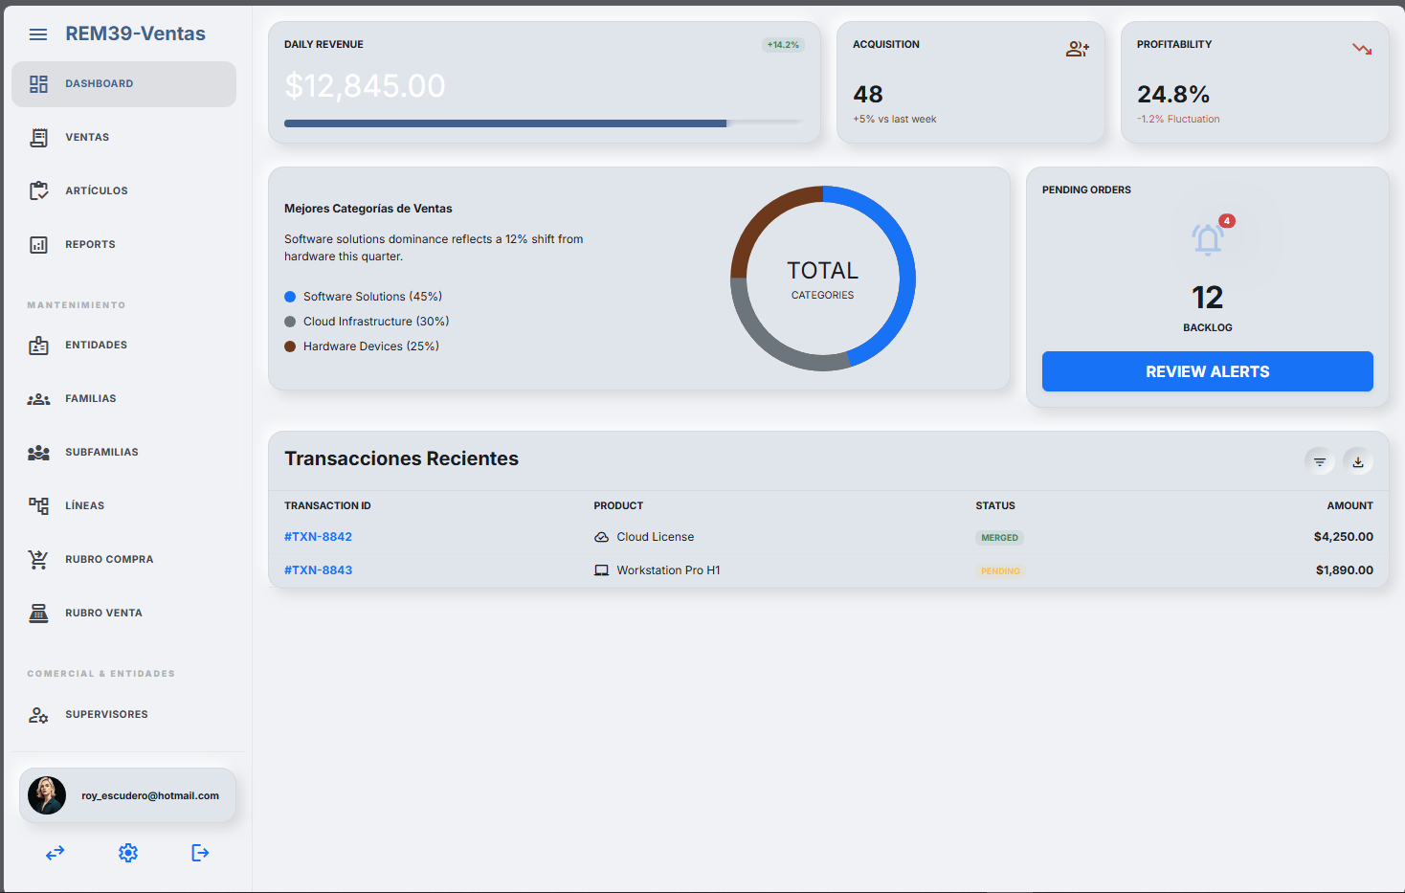Click the daily revenue progress bar

[x=544, y=123]
